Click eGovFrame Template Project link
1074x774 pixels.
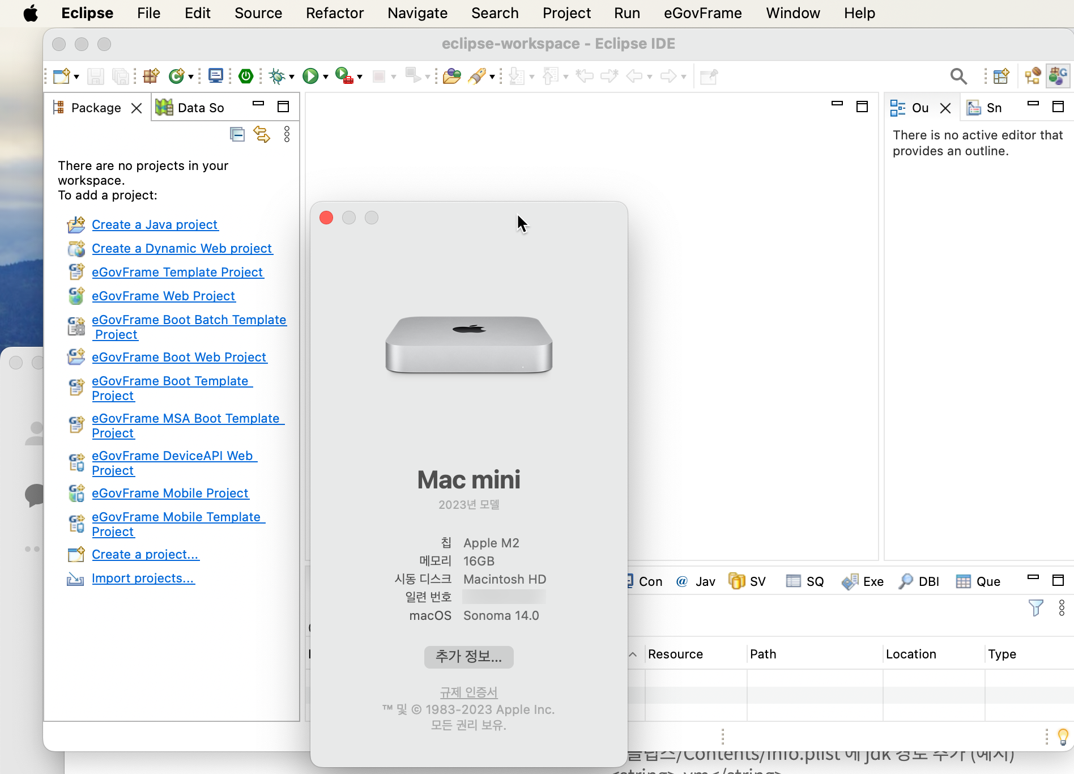click(178, 272)
